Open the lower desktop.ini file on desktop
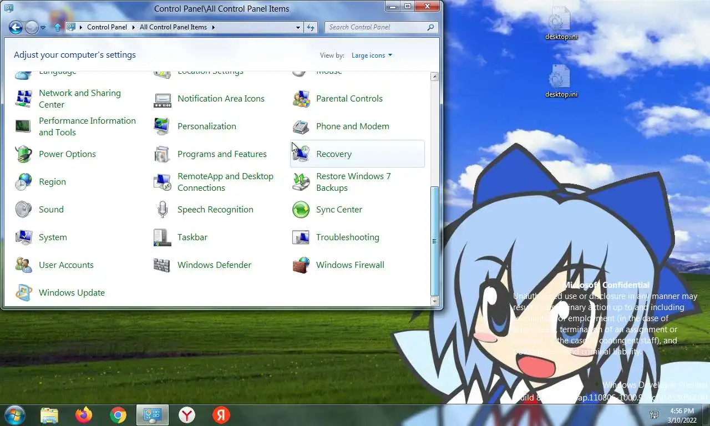The height and width of the screenshot is (426, 710). tap(560, 81)
